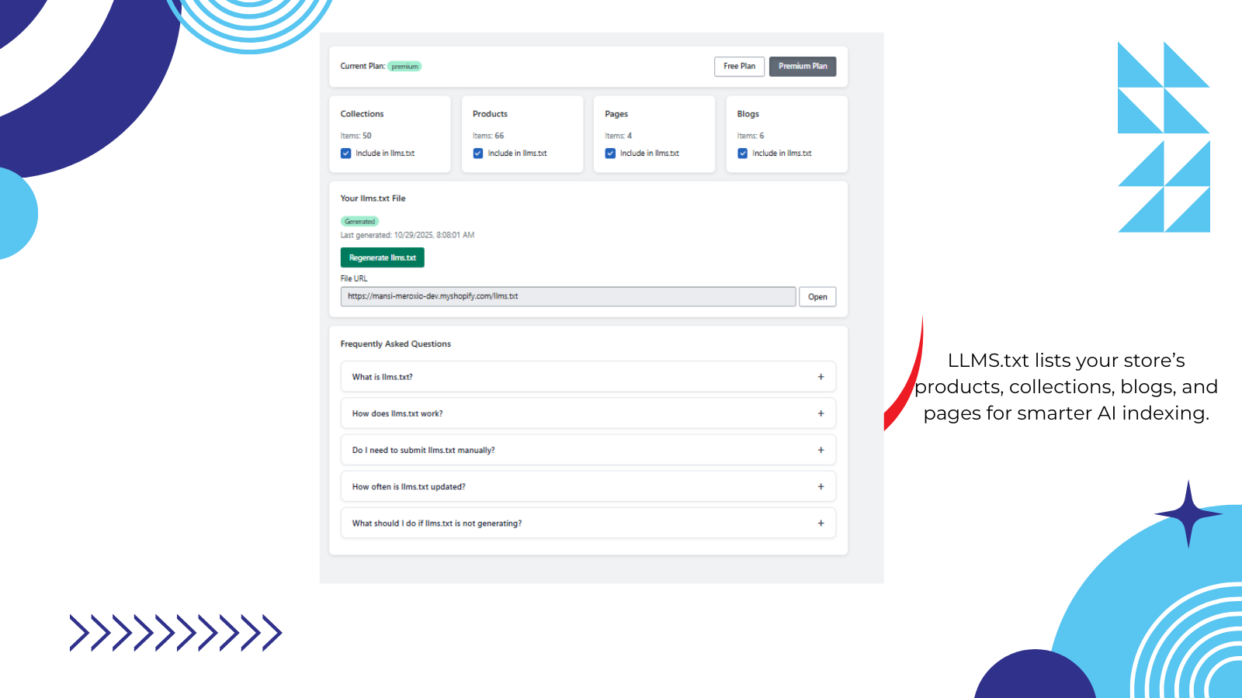Disable Include in llms.txt for Pages
1242x698 pixels.
pos(610,154)
